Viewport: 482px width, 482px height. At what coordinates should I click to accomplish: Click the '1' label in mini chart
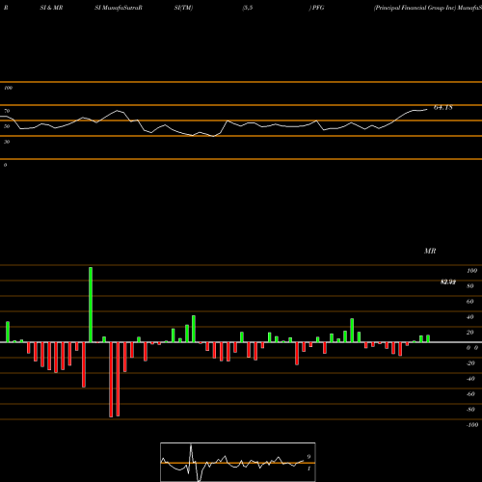[x=308, y=469]
